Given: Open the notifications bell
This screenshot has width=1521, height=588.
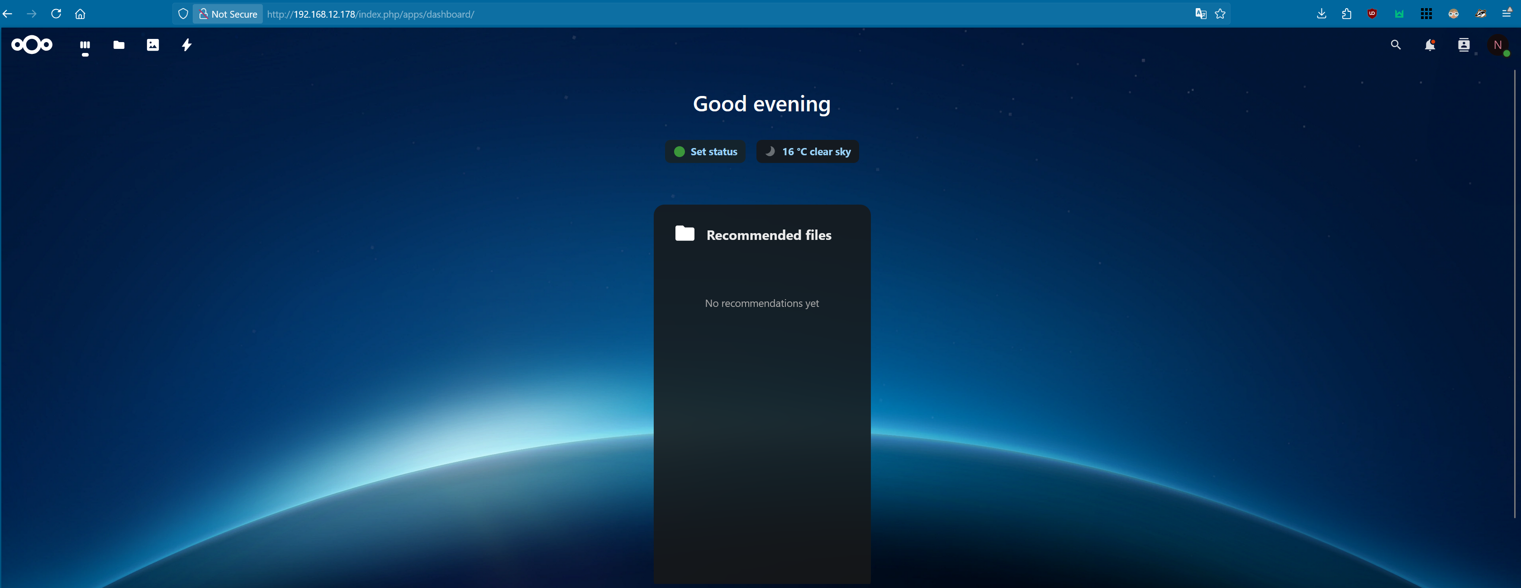Looking at the screenshot, I should coord(1430,45).
